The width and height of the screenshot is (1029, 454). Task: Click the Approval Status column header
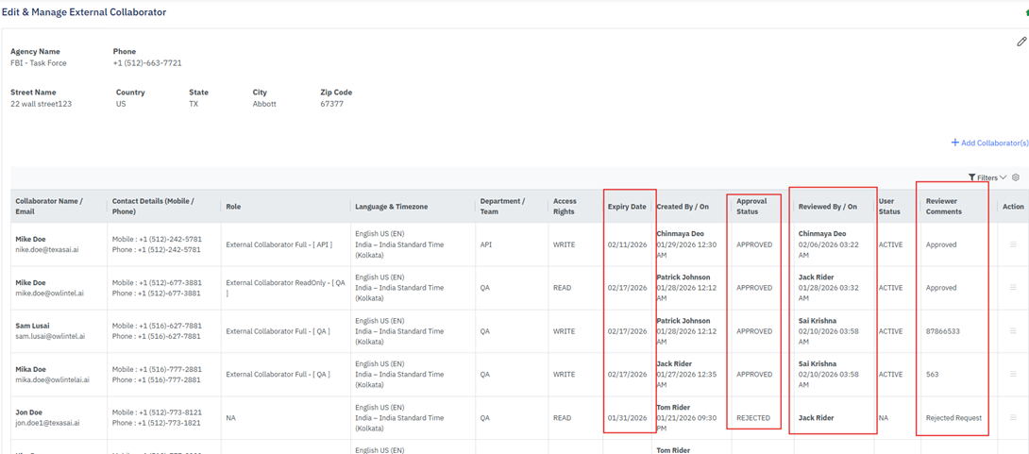[751, 207]
